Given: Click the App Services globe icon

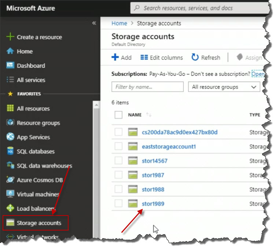Looking at the screenshot, I should pos(10,136).
